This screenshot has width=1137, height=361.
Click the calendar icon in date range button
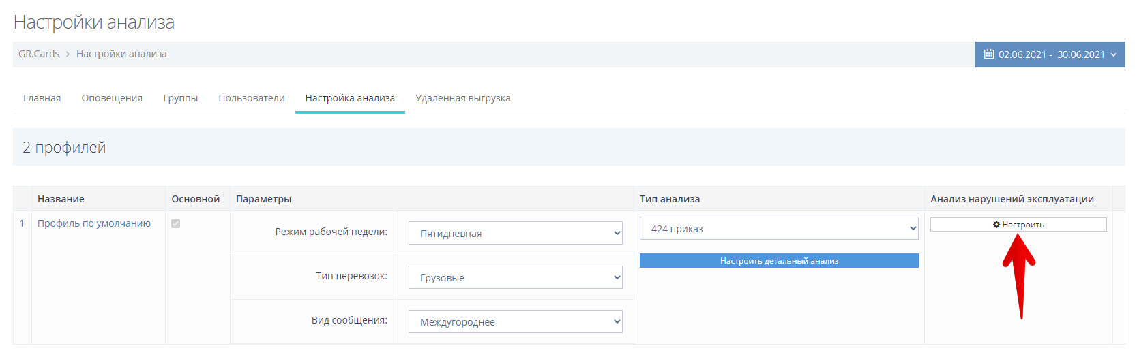pyautogui.click(x=988, y=54)
